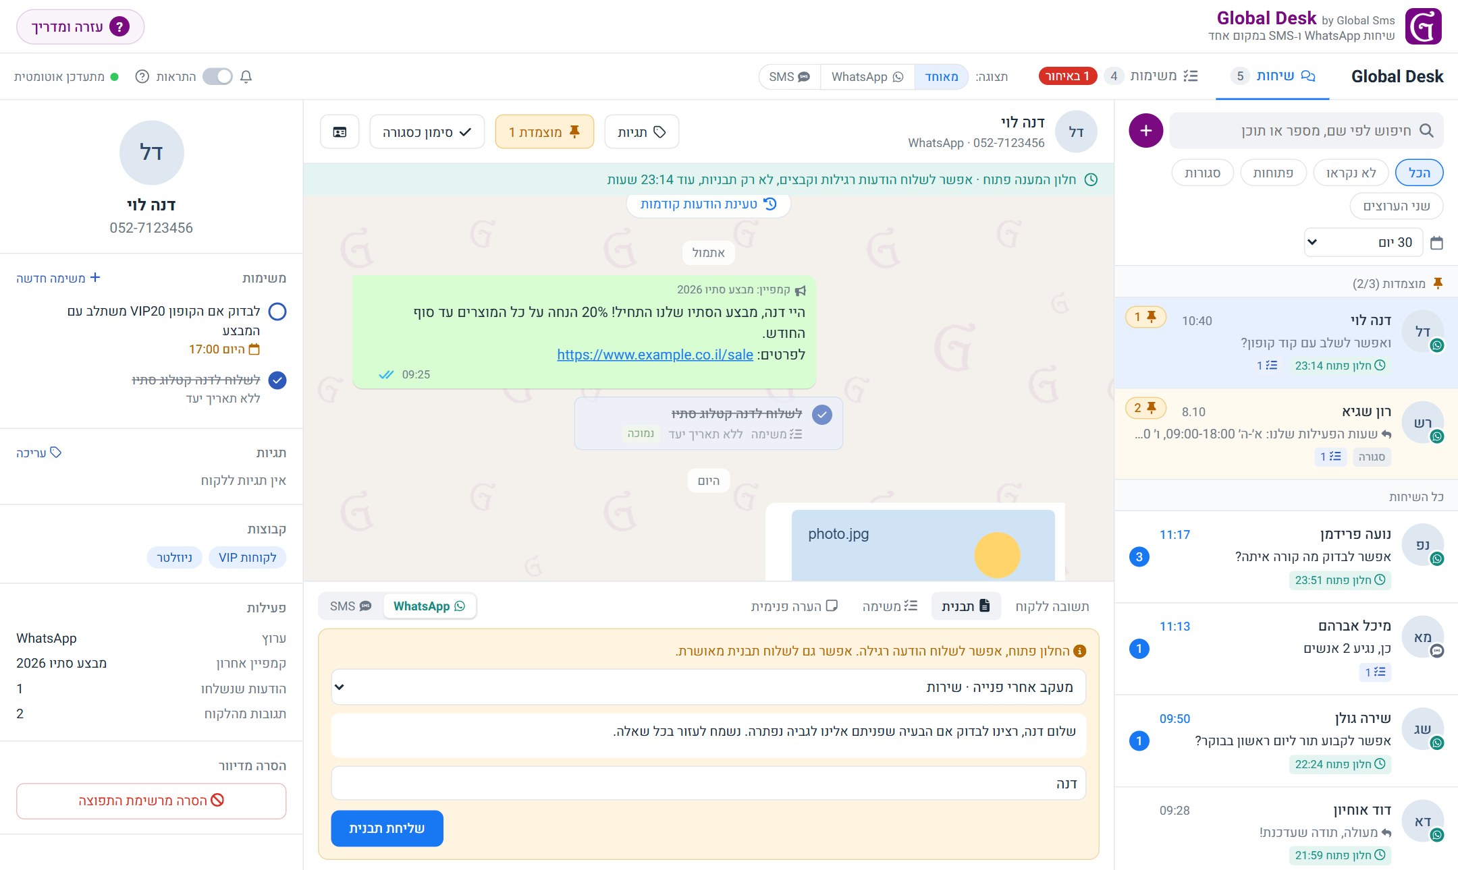
Task: Open the contact card icon button
Action: click(x=340, y=132)
